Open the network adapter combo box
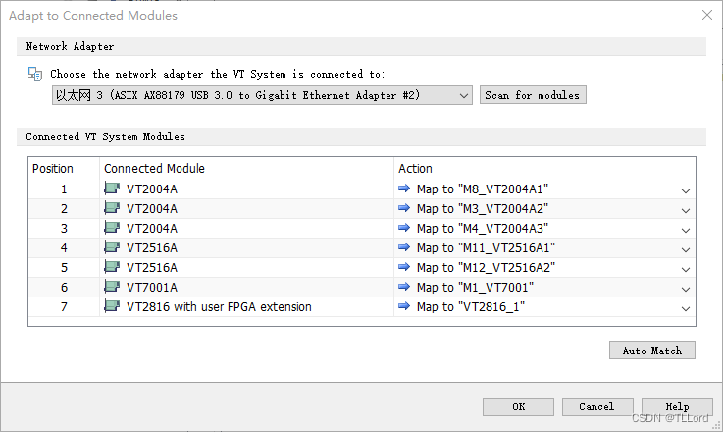The width and height of the screenshot is (723, 432). point(262,95)
